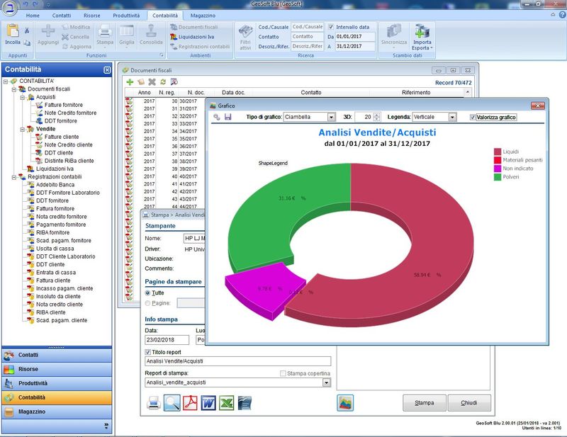This screenshot has height=437, width=567.
Task: Toggle the Valorizza grafico checkbox
Action: click(473, 117)
